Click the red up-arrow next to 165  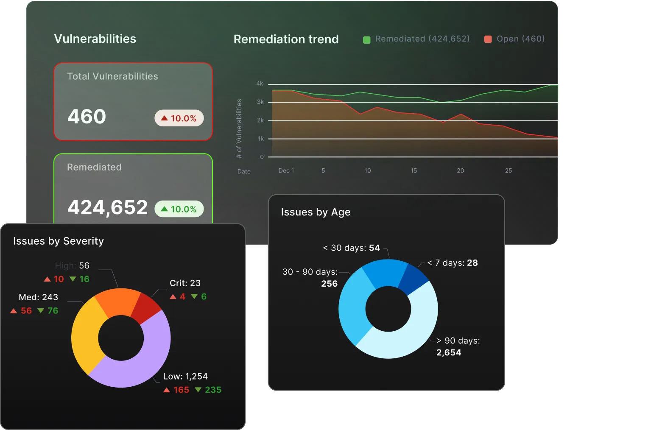click(x=167, y=389)
